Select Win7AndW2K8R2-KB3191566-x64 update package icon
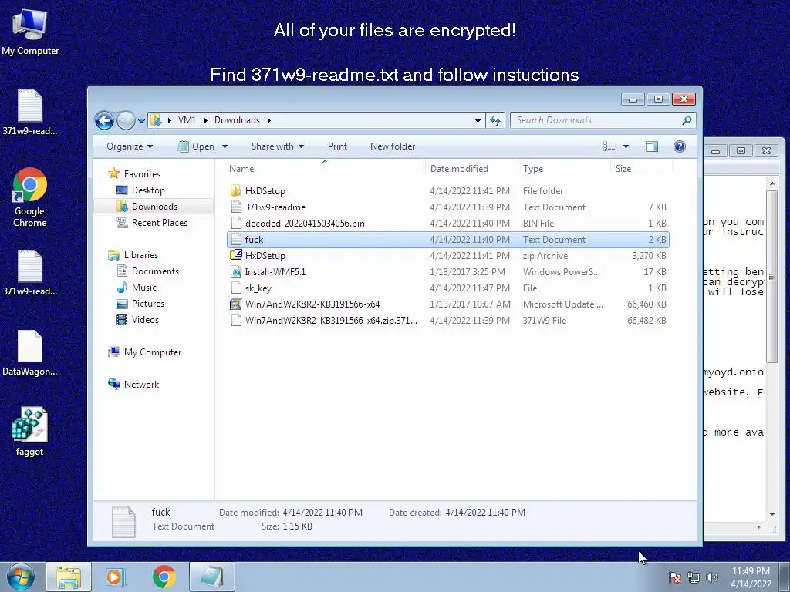This screenshot has height=592, width=790. [x=236, y=304]
